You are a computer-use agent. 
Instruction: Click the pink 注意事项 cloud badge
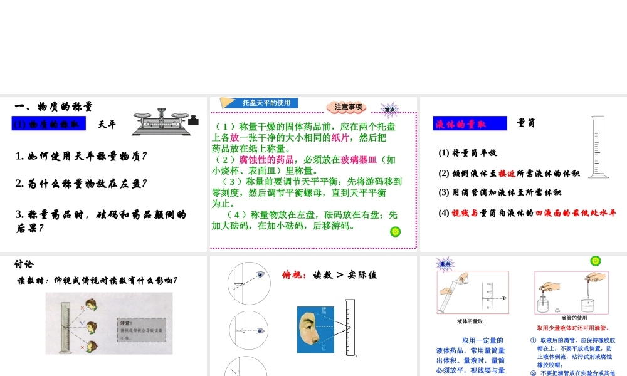click(x=347, y=107)
